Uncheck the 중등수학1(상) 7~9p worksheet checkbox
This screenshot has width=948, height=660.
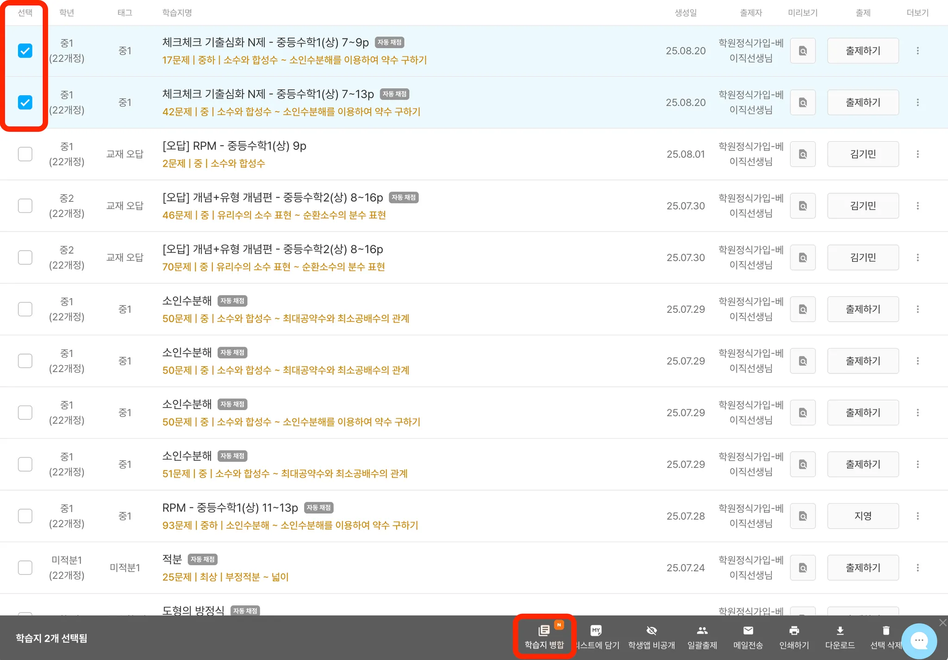pos(25,50)
